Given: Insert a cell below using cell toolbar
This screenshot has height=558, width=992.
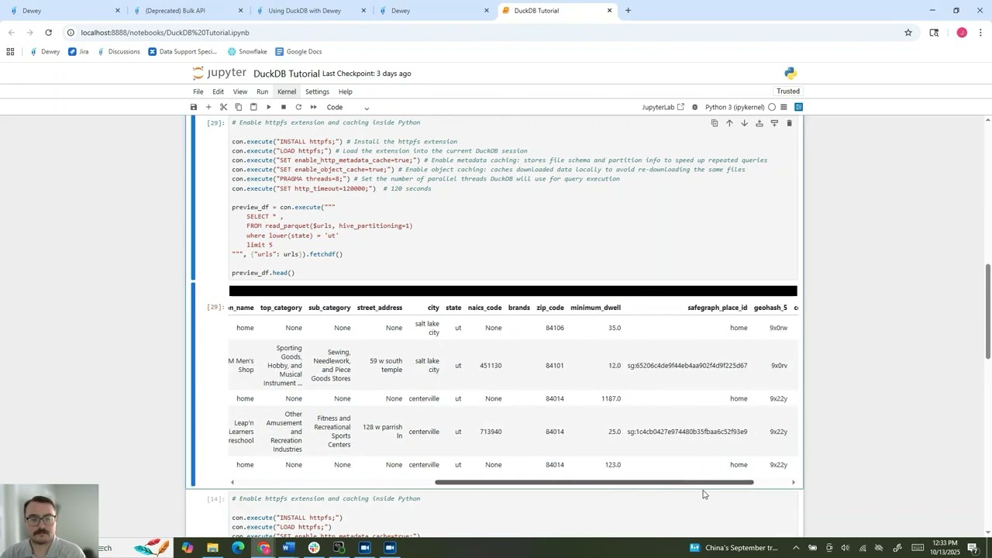Looking at the screenshot, I should pyautogui.click(x=774, y=123).
